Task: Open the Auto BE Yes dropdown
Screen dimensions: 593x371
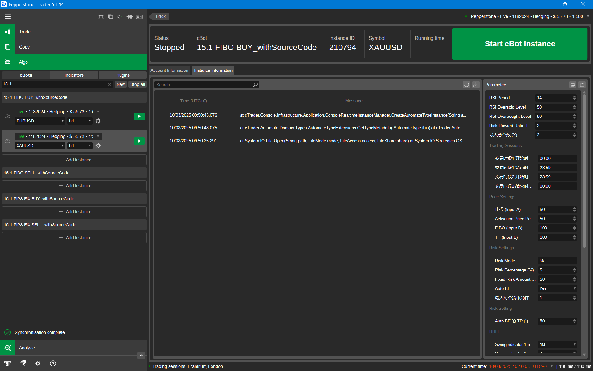Action: [557, 288]
